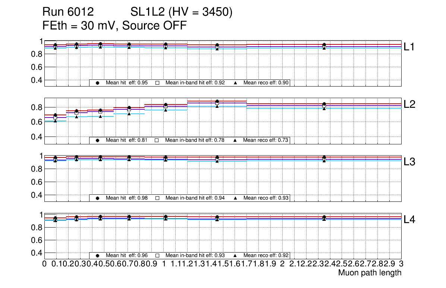This screenshot has width=446, height=288.
Task: Click the open square legend marker in L2 panel
Action: click(157, 140)
